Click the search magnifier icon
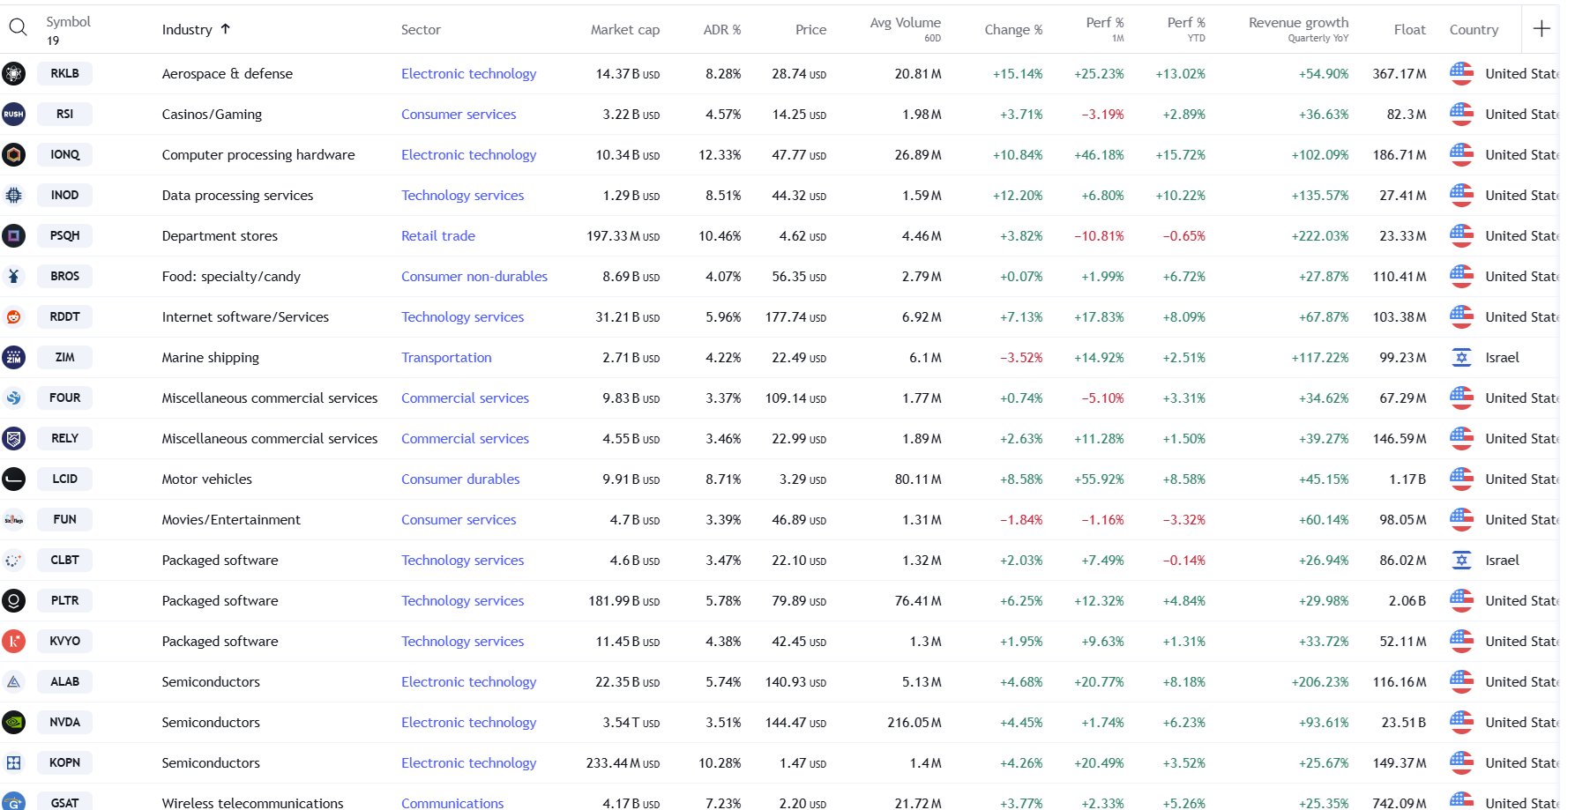 tap(18, 27)
